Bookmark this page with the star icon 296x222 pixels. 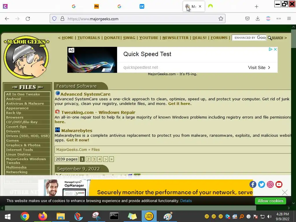coord(221,19)
